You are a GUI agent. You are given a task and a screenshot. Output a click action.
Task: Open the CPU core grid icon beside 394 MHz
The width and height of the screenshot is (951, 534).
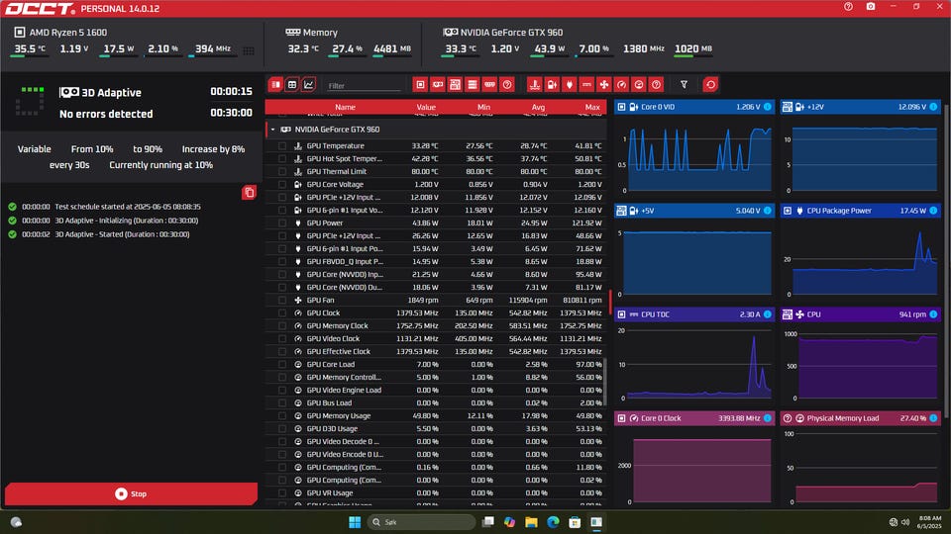click(249, 50)
